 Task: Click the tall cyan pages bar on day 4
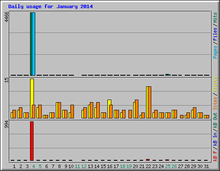(34, 44)
